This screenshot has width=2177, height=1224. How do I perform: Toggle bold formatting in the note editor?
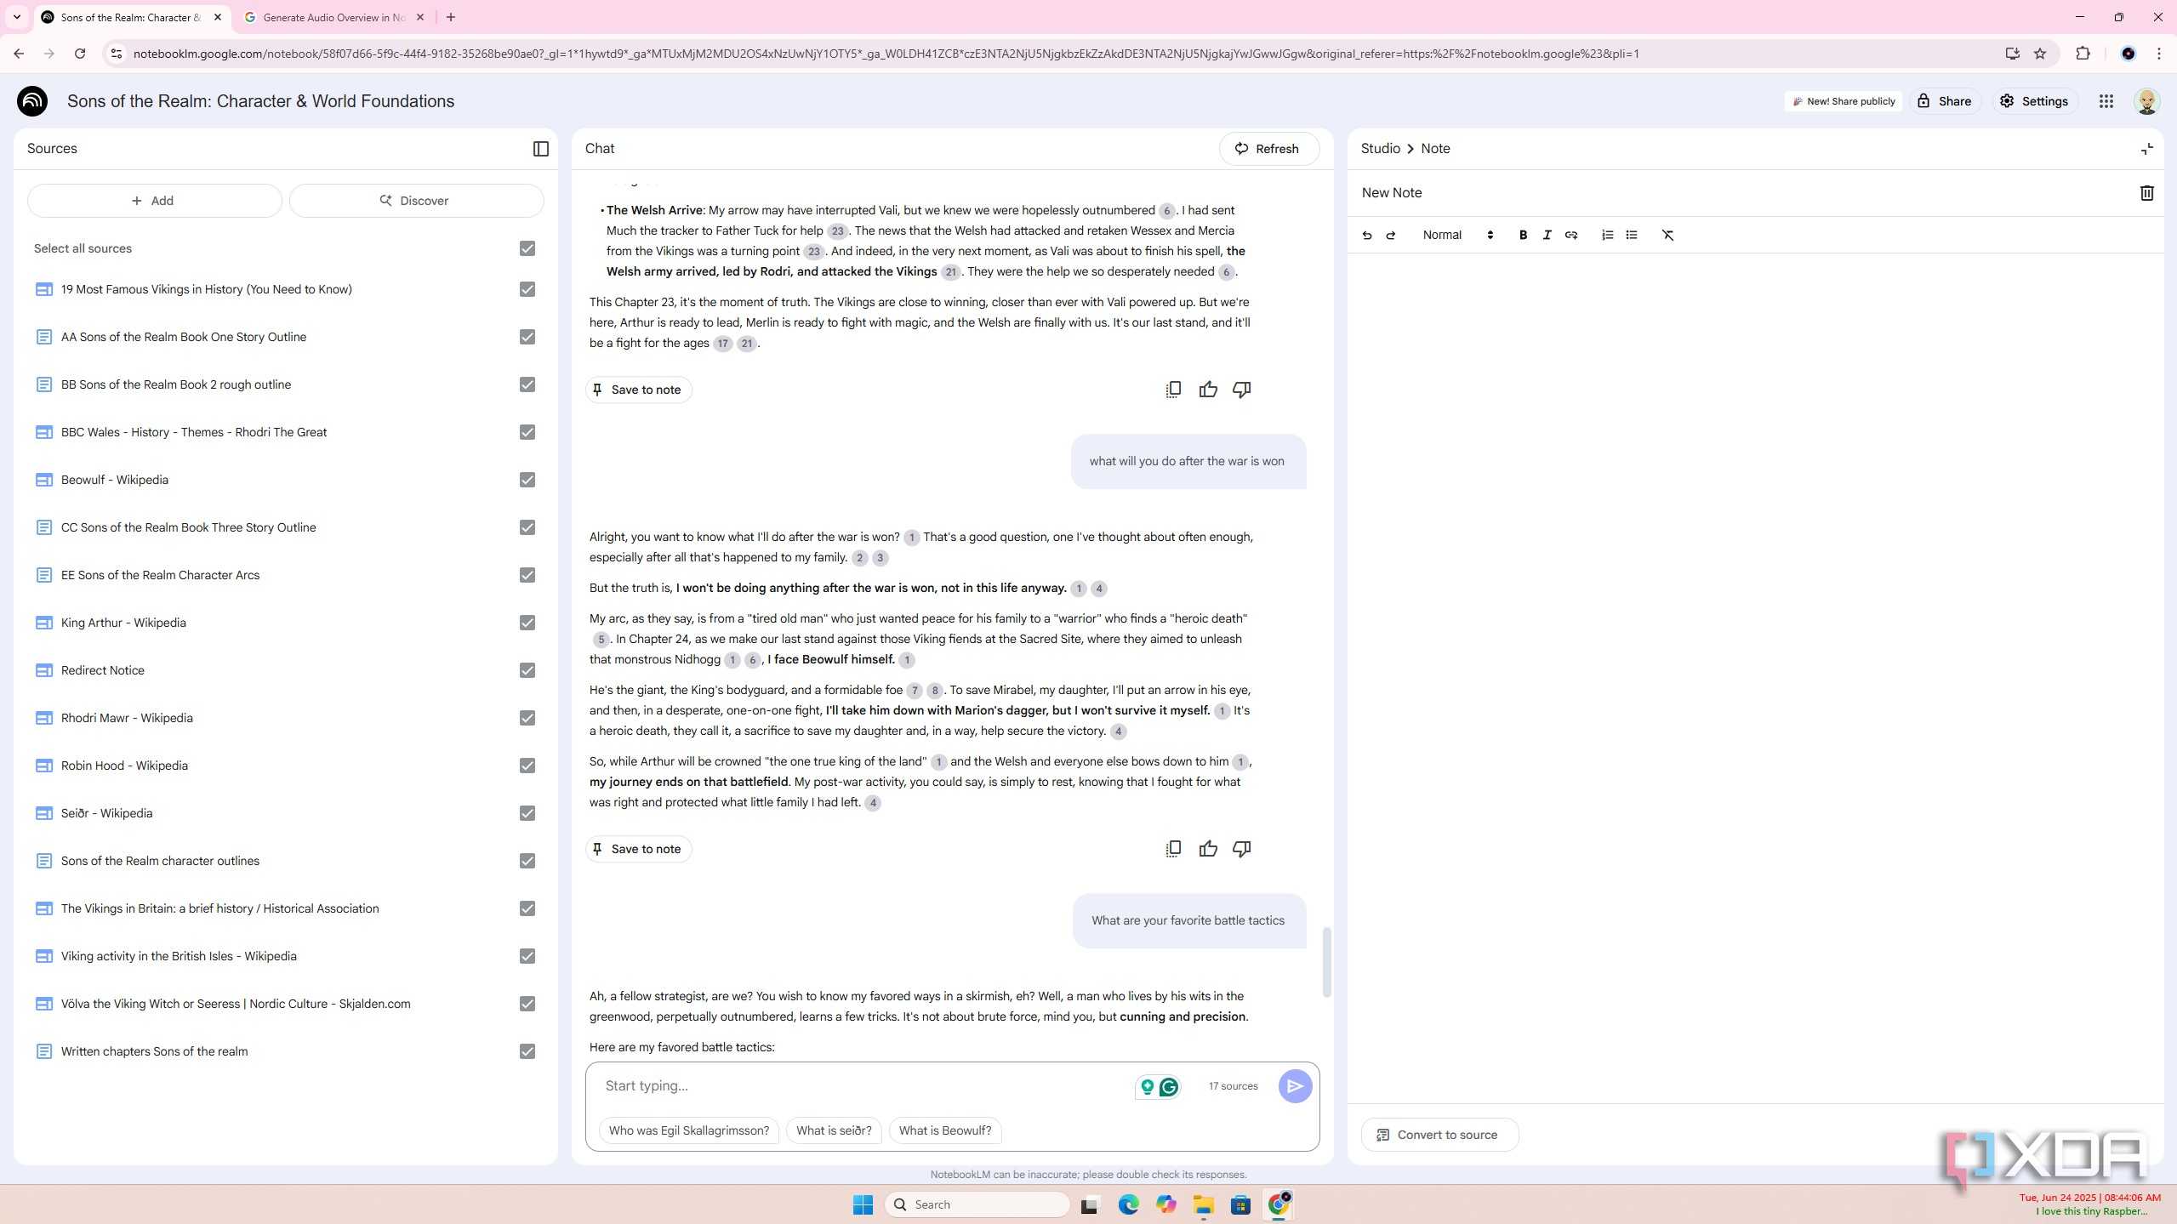point(1523,236)
